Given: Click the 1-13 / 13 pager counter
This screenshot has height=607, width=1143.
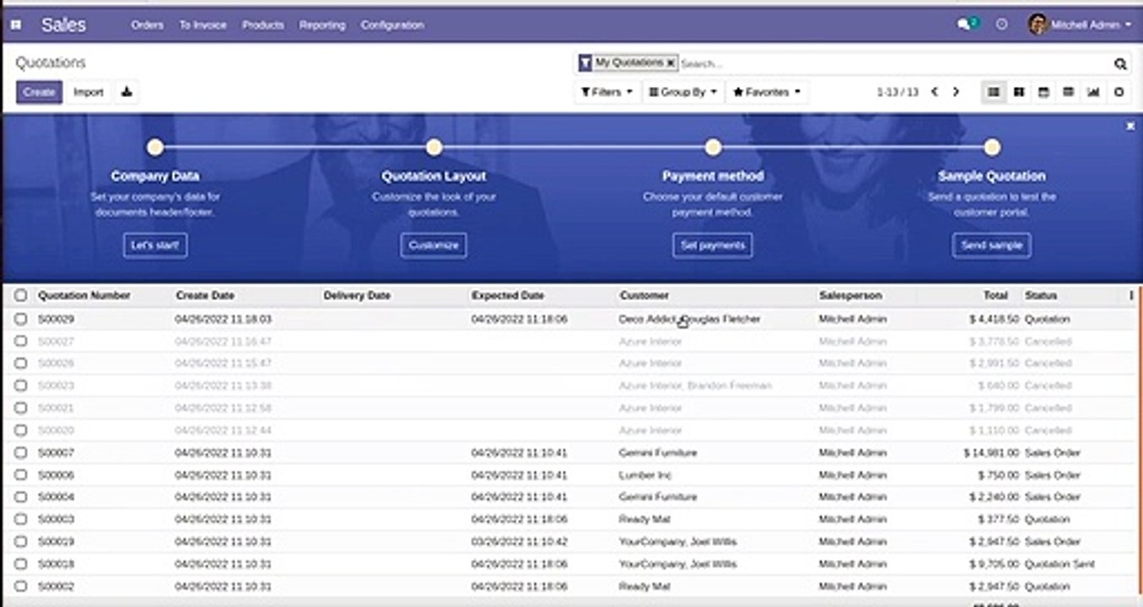Looking at the screenshot, I should point(898,92).
